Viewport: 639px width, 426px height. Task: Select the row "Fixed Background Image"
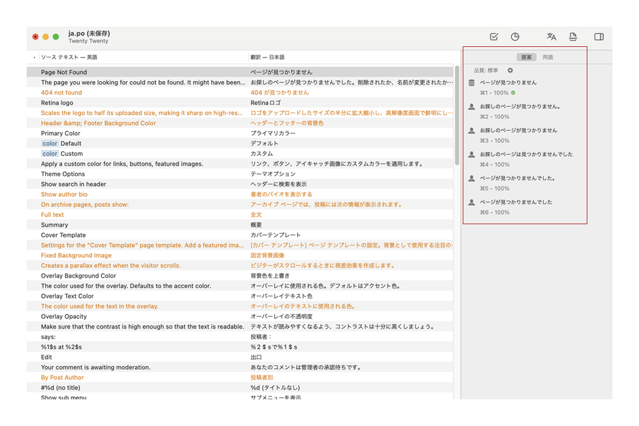click(240, 255)
